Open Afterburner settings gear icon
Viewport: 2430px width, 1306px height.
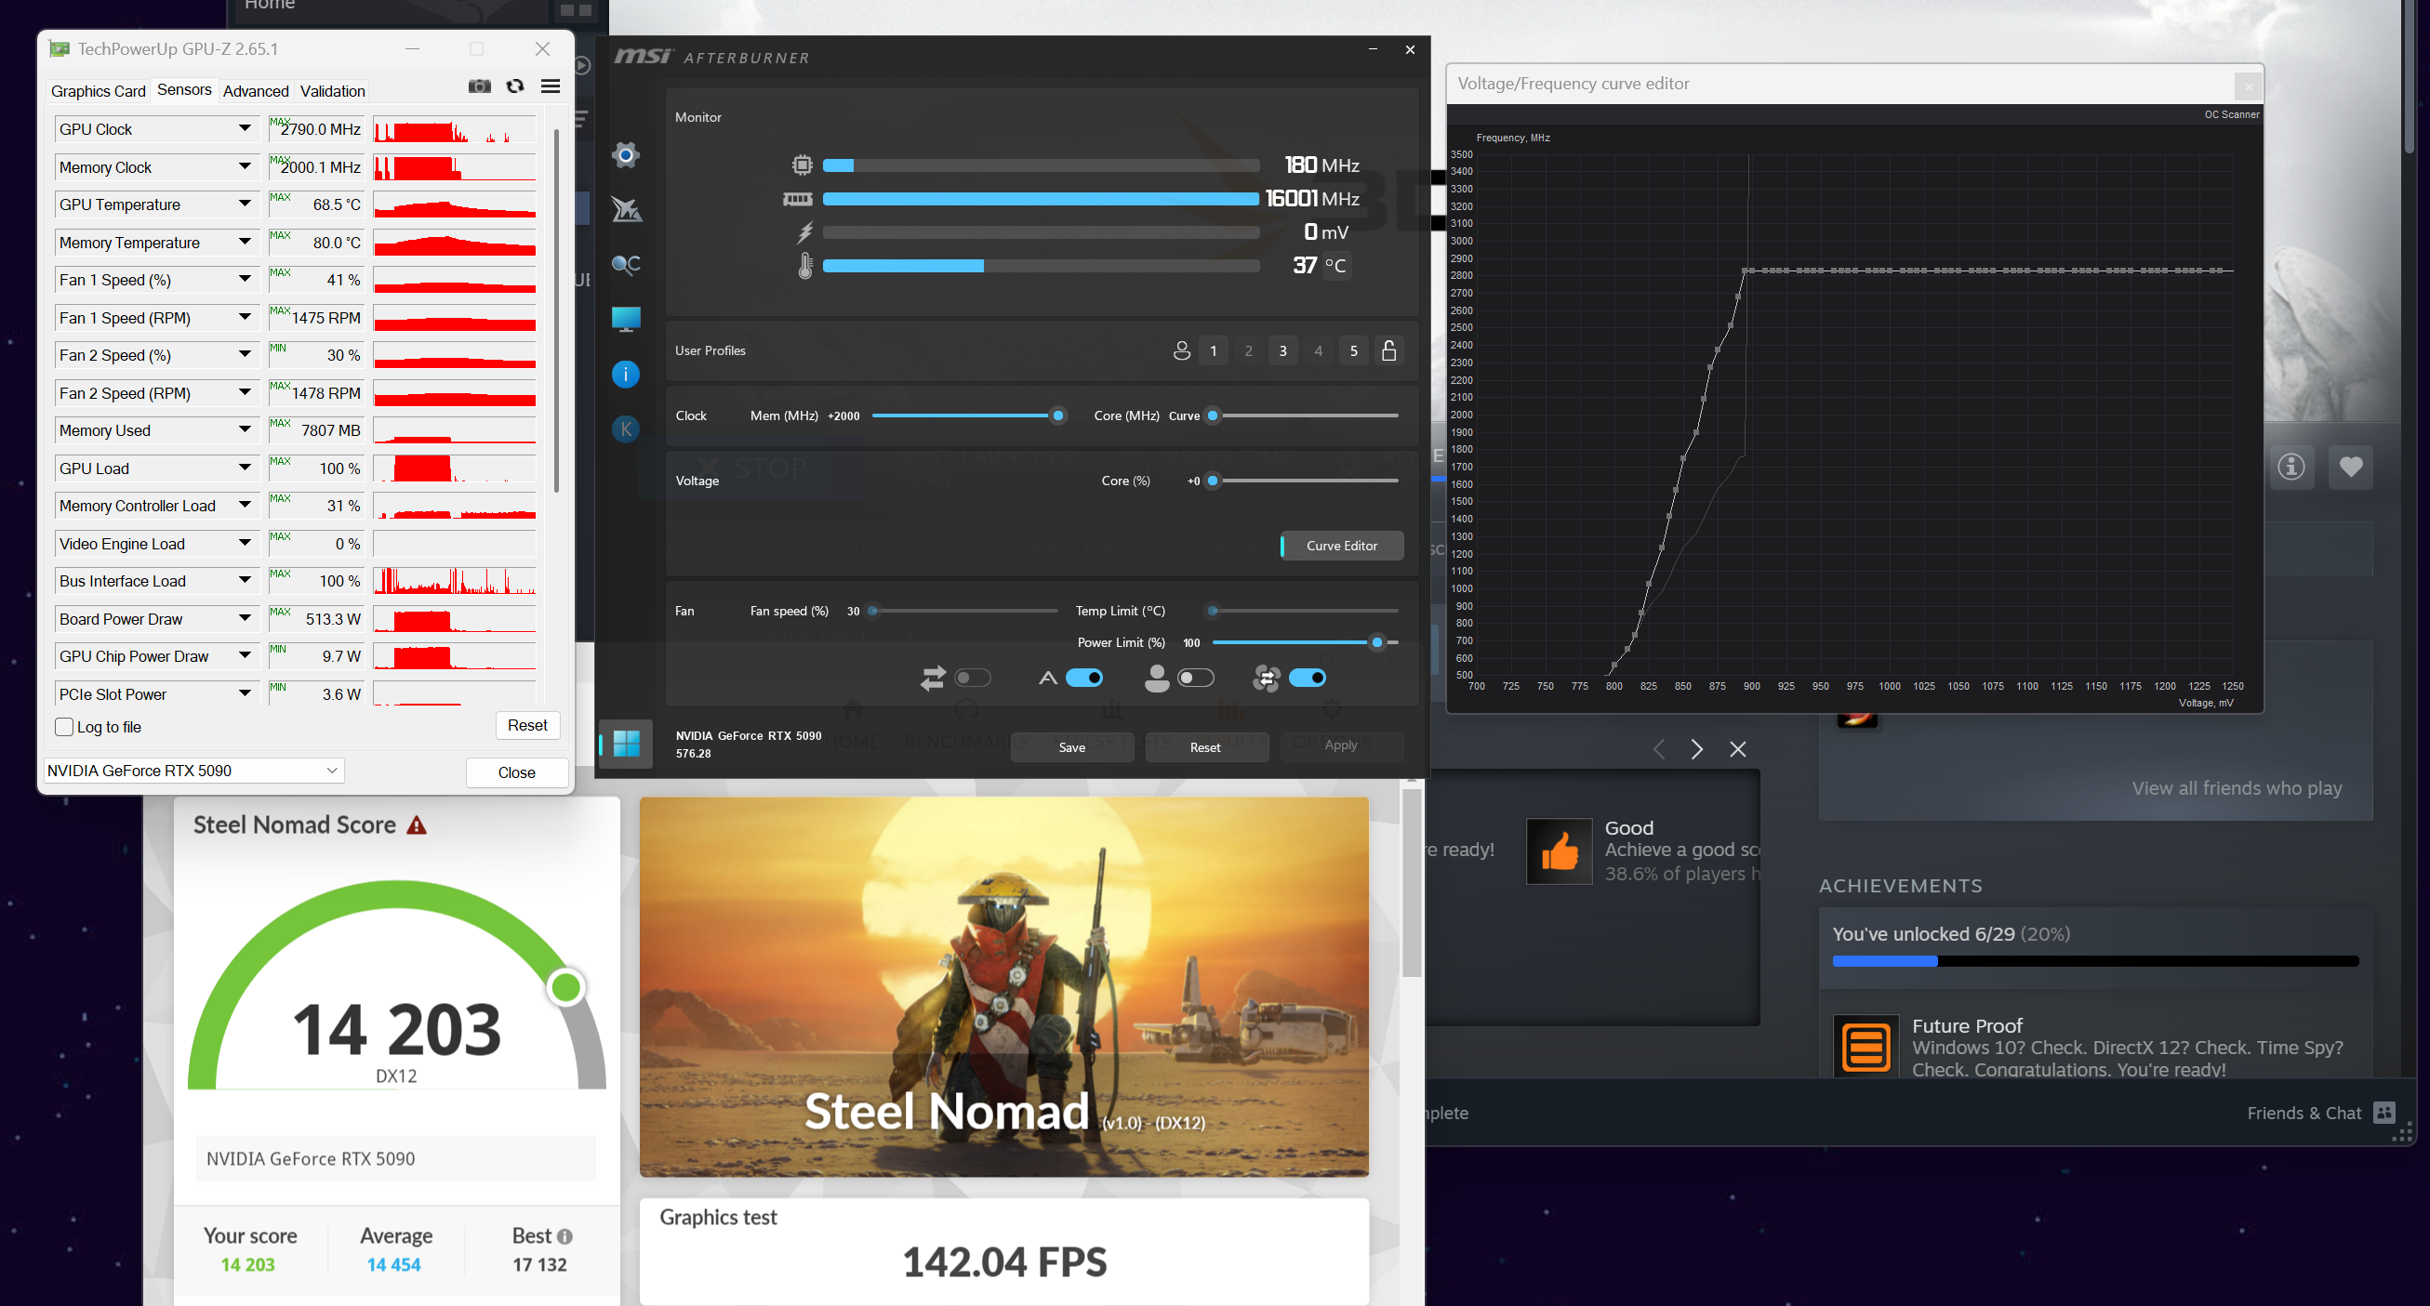626,154
